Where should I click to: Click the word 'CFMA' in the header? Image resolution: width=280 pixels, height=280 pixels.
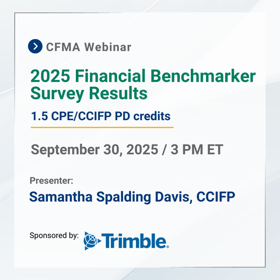pos(63,47)
